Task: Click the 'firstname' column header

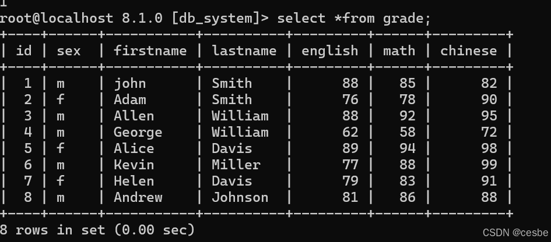Action: (x=150, y=51)
